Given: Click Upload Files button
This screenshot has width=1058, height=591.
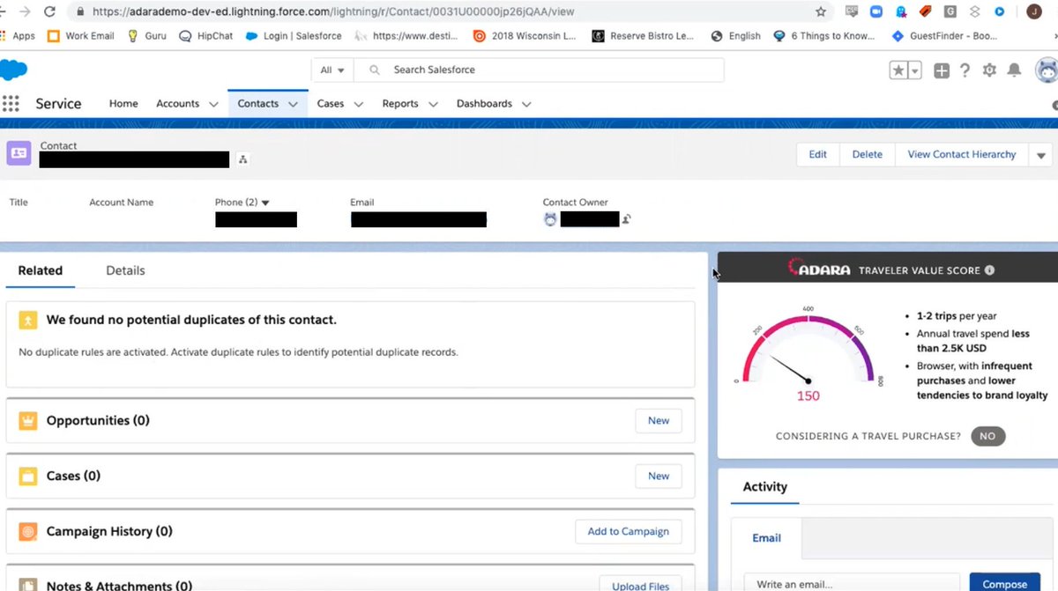Looking at the screenshot, I should click(641, 586).
